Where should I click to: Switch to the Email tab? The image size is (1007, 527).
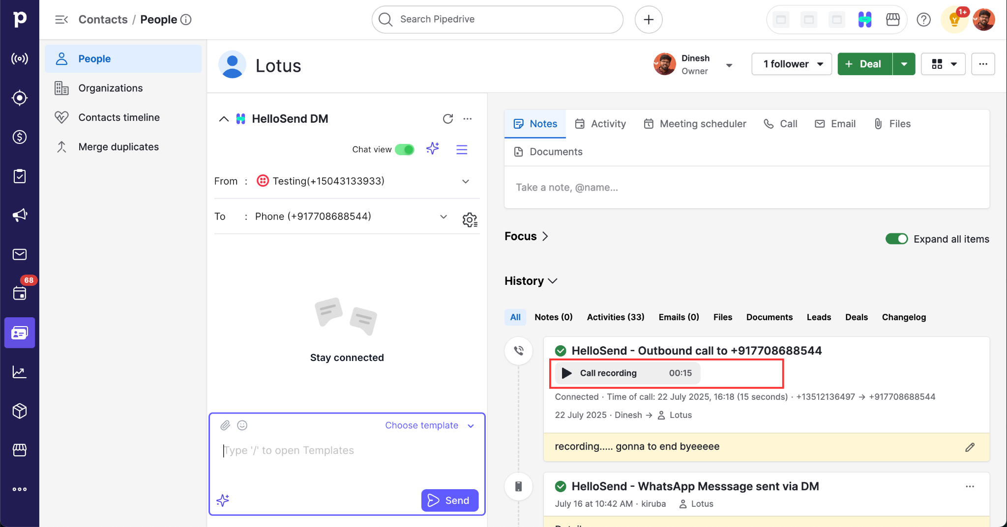835,124
